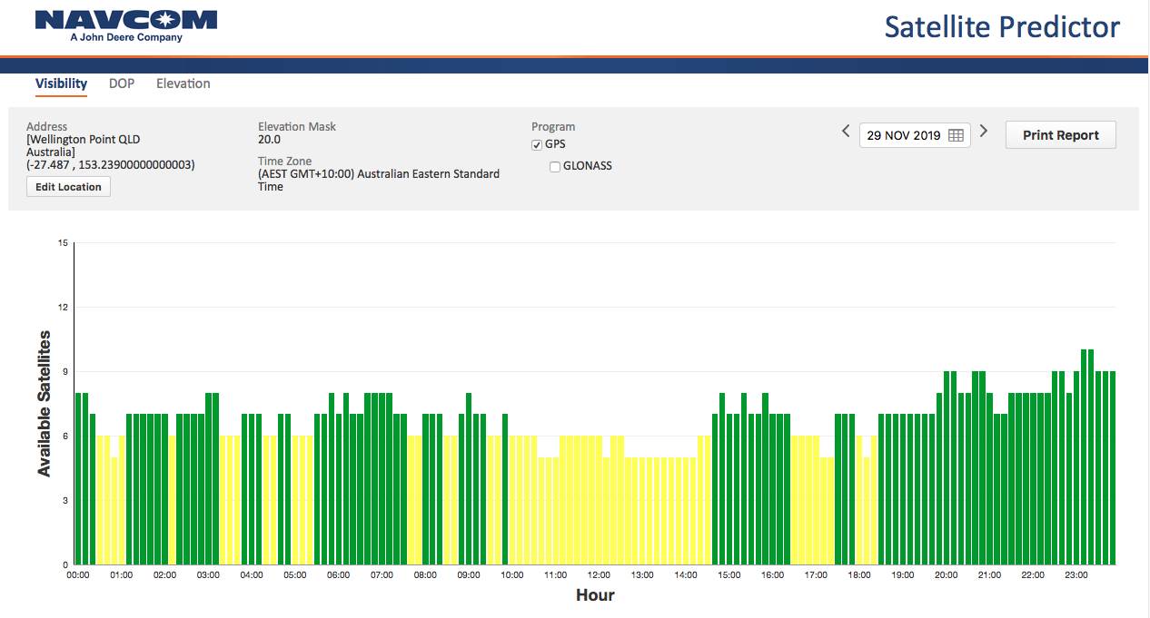
Task: Open the Elevation tab
Action: (x=183, y=83)
